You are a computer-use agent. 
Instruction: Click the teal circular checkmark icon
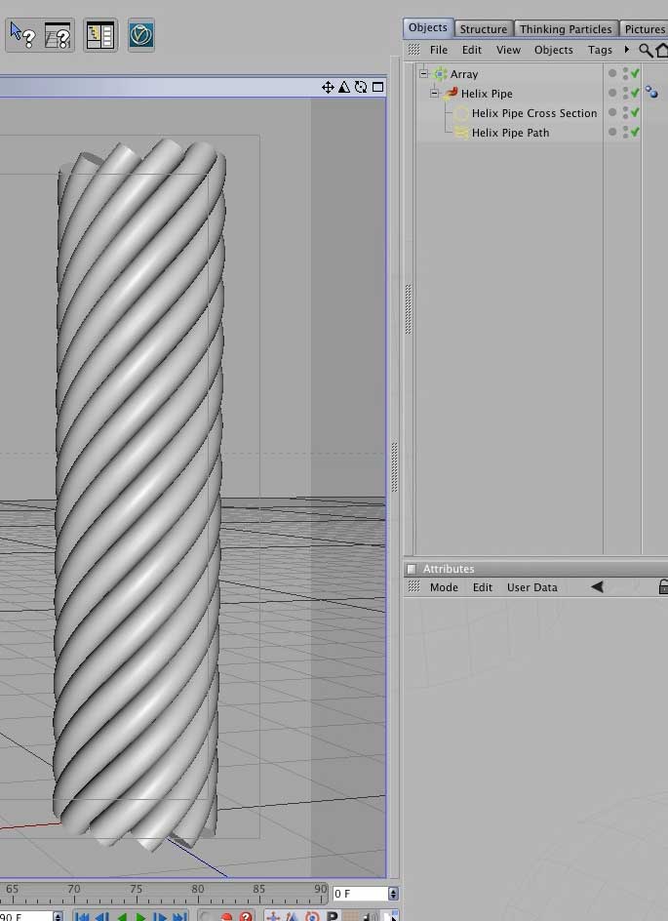(x=140, y=35)
